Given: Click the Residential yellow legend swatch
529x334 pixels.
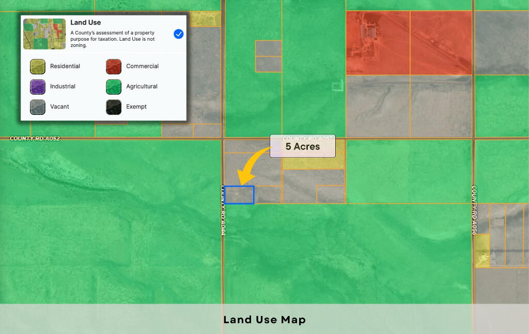Looking at the screenshot, I should click(37, 66).
